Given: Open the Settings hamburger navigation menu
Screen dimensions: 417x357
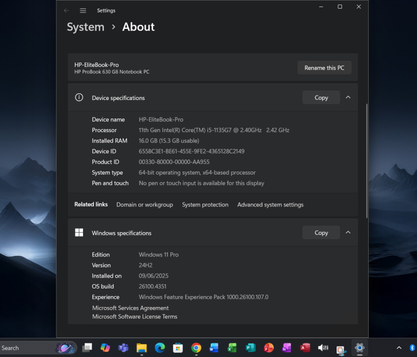Looking at the screenshot, I should coord(83,10).
